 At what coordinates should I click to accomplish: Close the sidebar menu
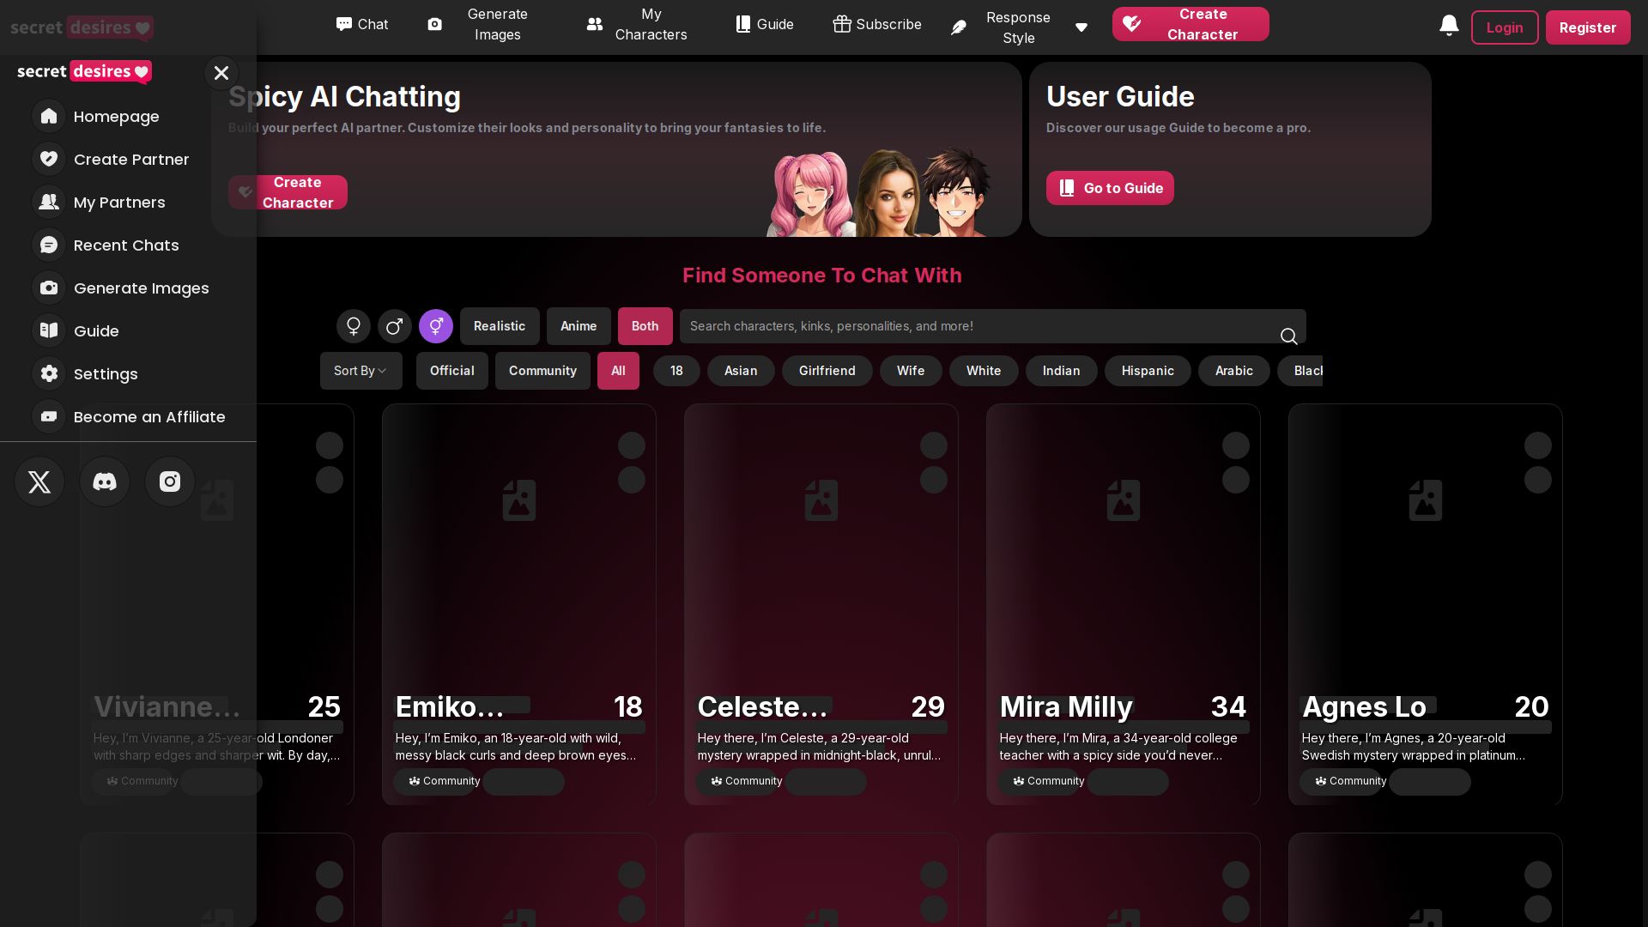coord(221,73)
